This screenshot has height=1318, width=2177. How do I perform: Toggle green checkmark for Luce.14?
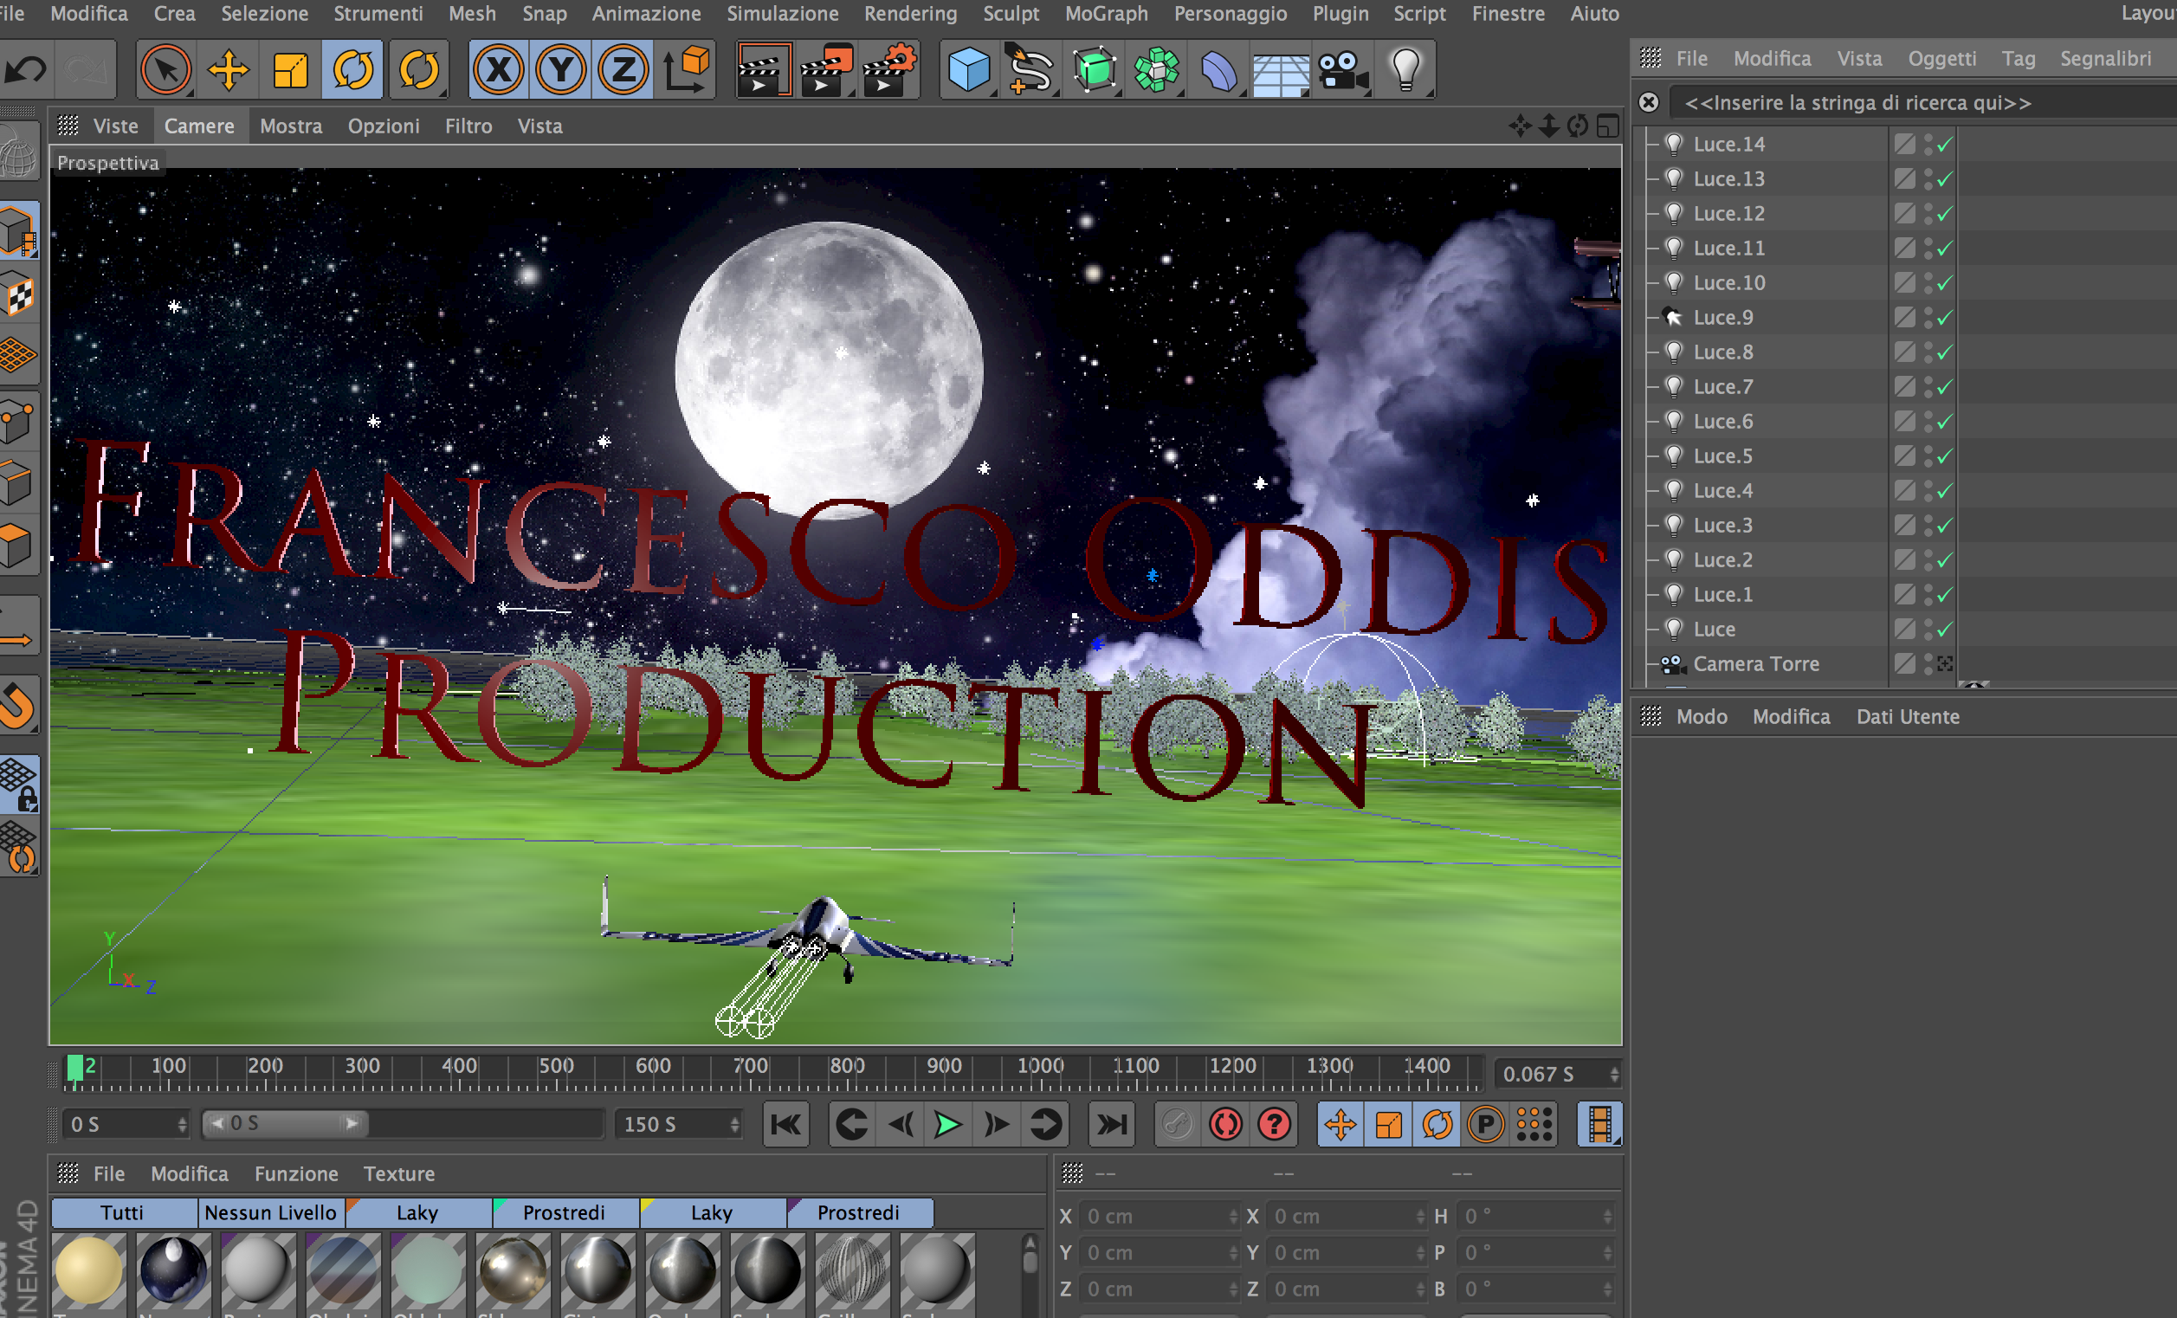(1945, 144)
